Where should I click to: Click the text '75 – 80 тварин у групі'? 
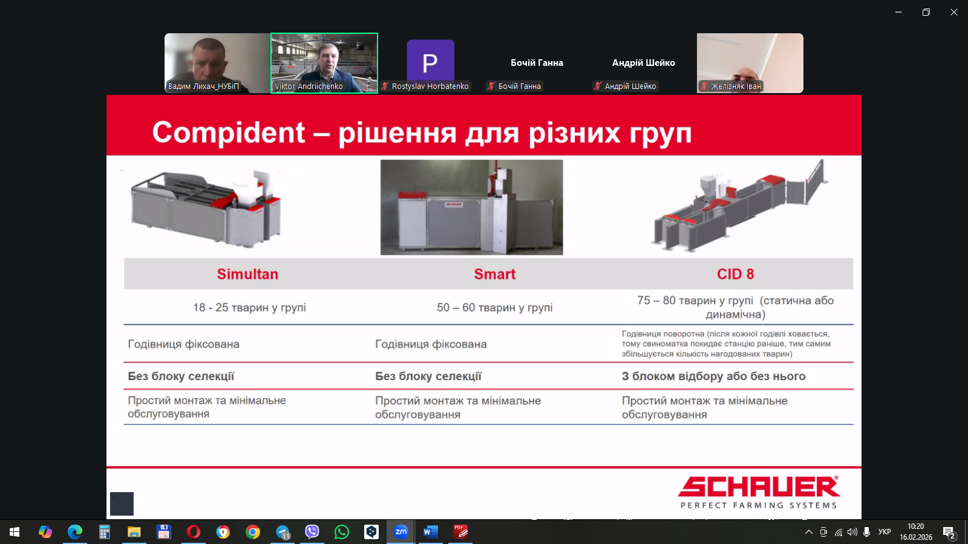click(x=695, y=300)
